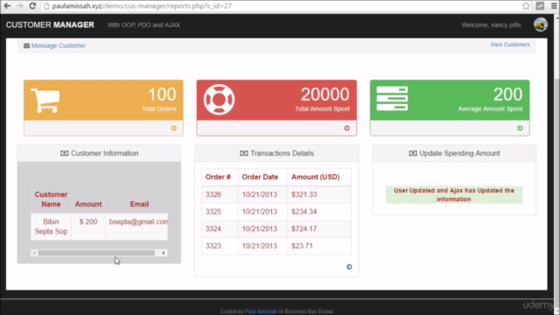The height and width of the screenshot is (315, 560).
Task: Click the envelope icon next to Message Customer
Action: coord(26,45)
